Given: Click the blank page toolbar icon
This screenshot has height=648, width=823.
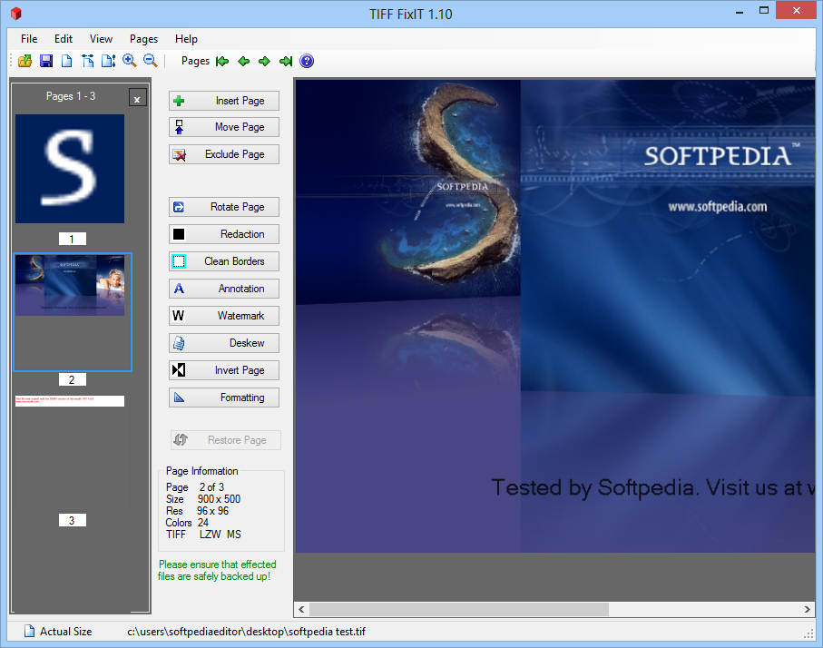Looking at the screenshot, I should [x=66, y=61].
